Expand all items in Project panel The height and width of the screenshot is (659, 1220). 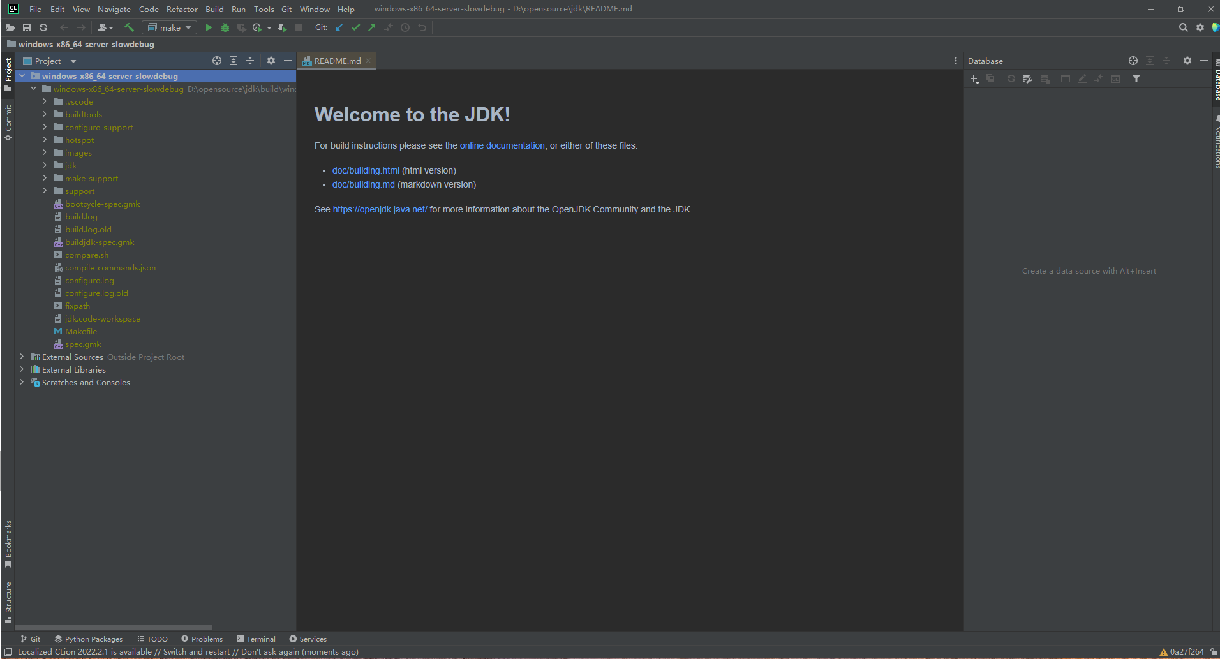[234, 61]
